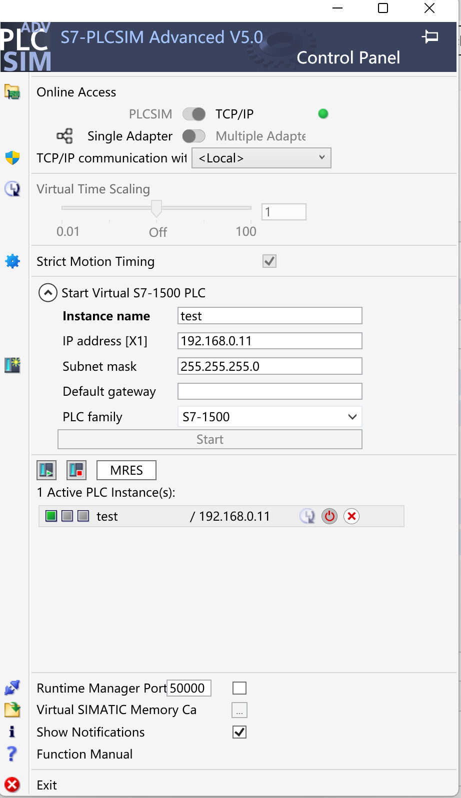The height and width of the screenshot is (798, 461).
Task: Click the time scaling value field
Action: (x=284, y=212)
